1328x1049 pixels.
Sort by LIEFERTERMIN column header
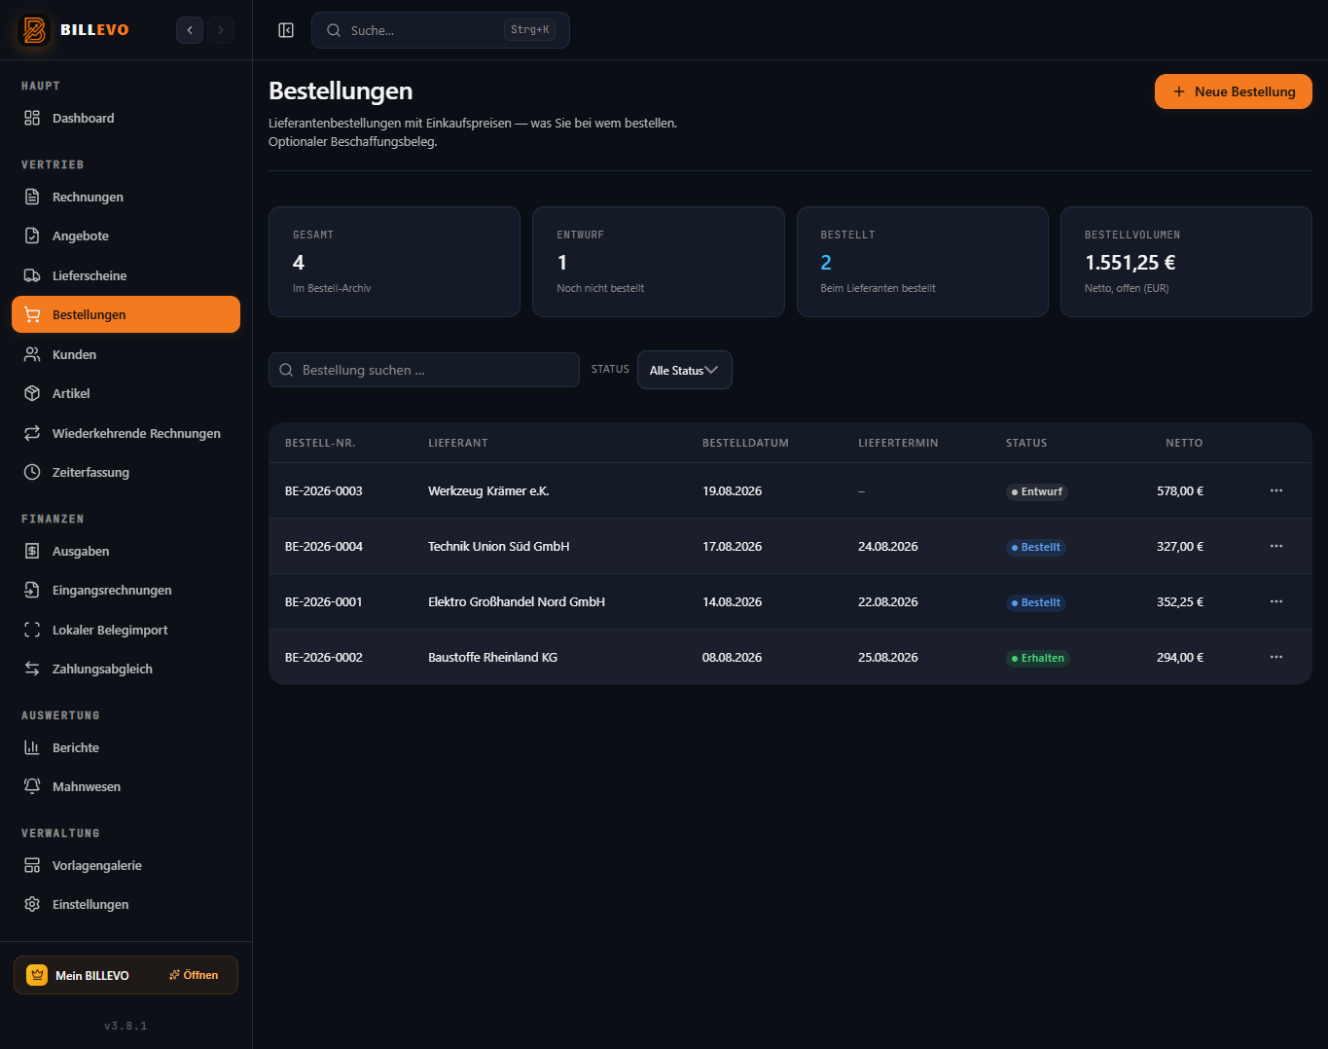click(898, 443)
